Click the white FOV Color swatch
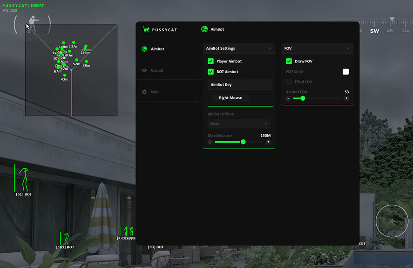 coord(345,71)
